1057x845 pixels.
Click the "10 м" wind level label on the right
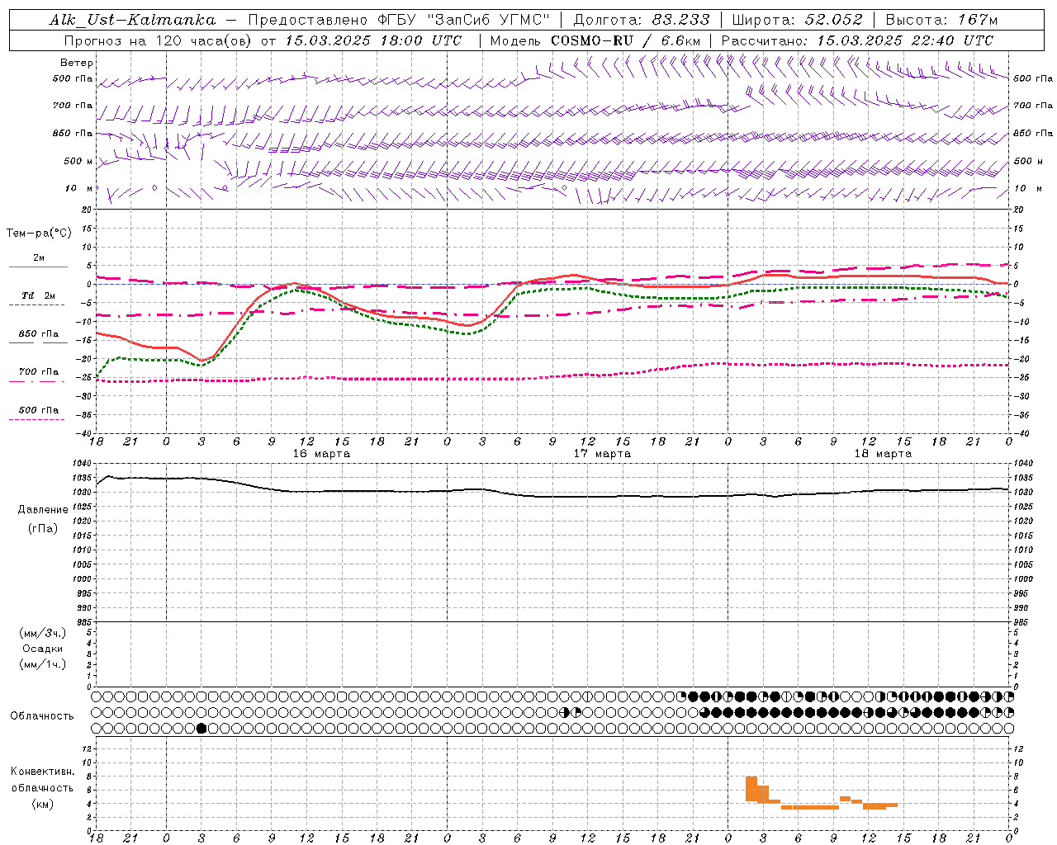[x=1027, y=188]
